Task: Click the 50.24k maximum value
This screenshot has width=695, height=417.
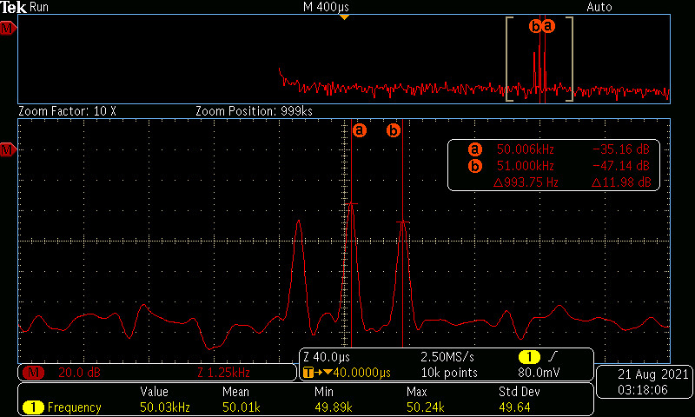Action: point(426,407)
